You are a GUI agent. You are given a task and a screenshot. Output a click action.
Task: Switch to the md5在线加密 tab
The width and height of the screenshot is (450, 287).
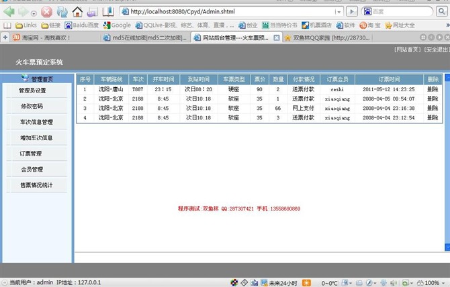146,38
